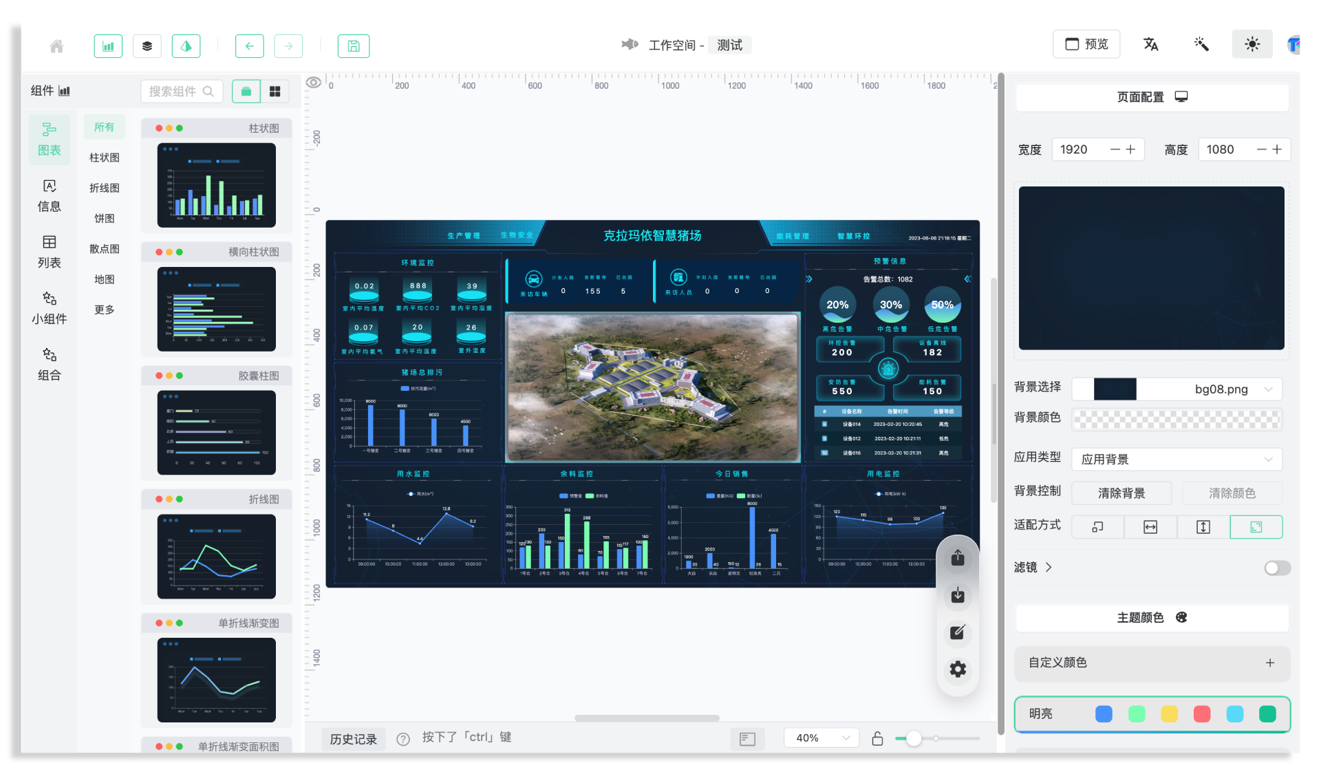Click the 清除背景 button

click(1121, 493)
